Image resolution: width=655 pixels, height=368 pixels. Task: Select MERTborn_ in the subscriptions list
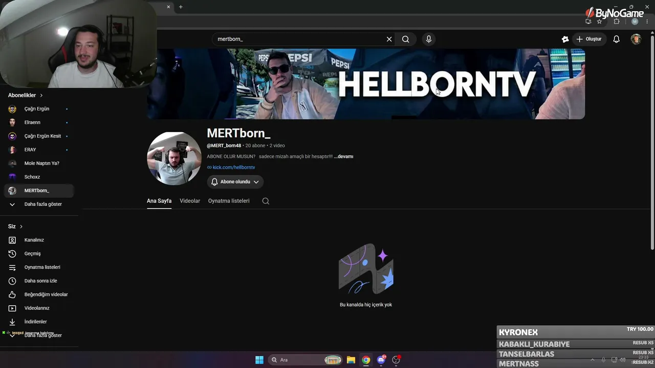click(39, 191)
